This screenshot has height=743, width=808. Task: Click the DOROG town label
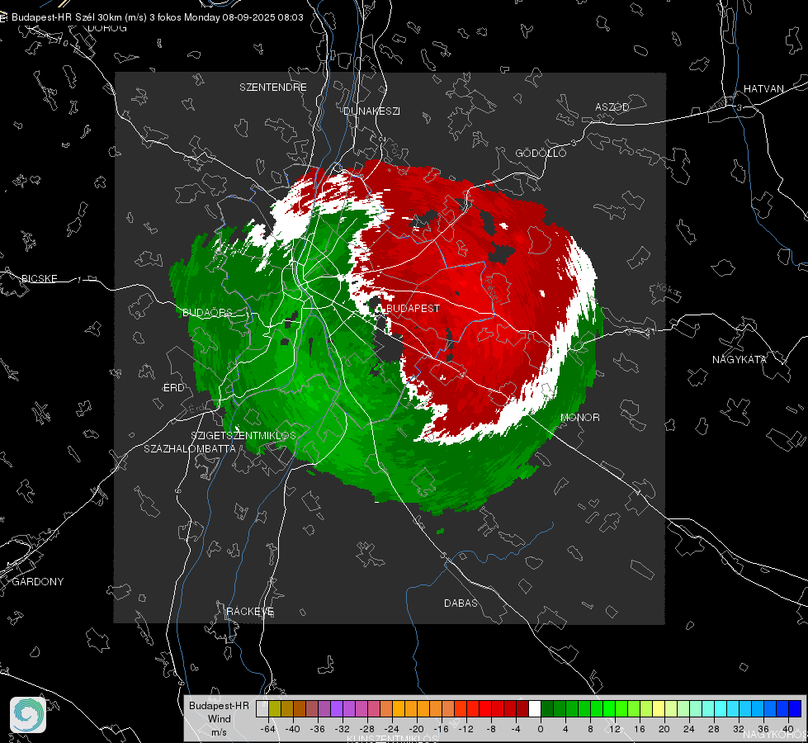(107, 28)
